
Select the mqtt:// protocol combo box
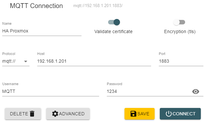pyautogui.click(x=16, y=61)
